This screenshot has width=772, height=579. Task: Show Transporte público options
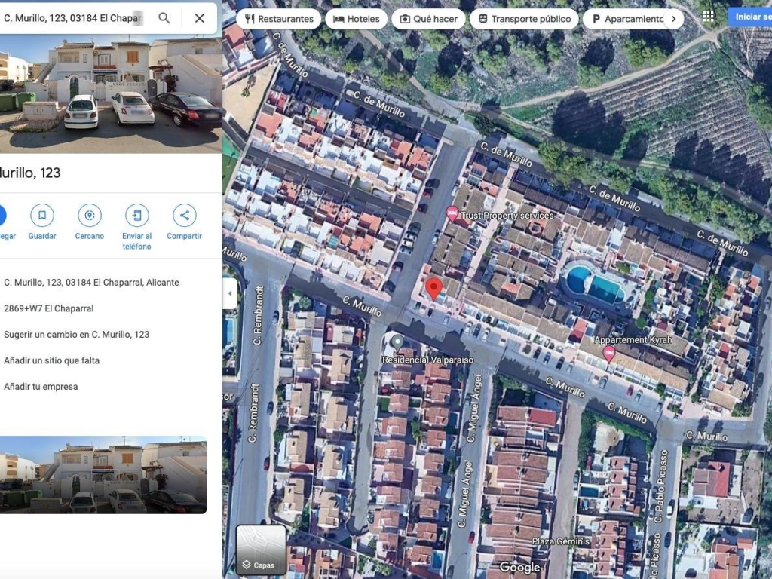525,19
